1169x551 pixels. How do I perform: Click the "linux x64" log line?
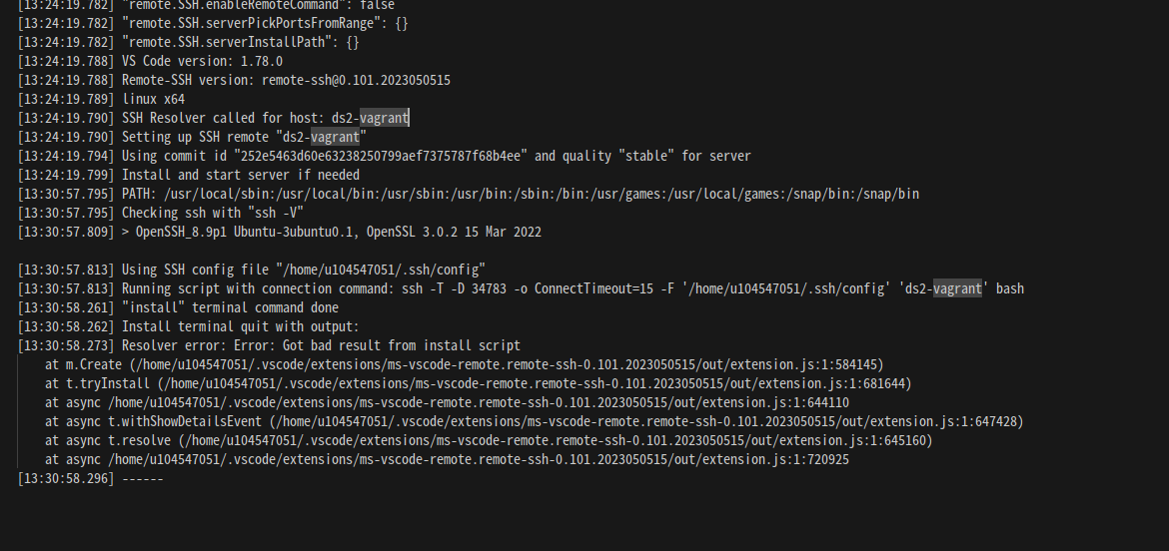(101, 99)
